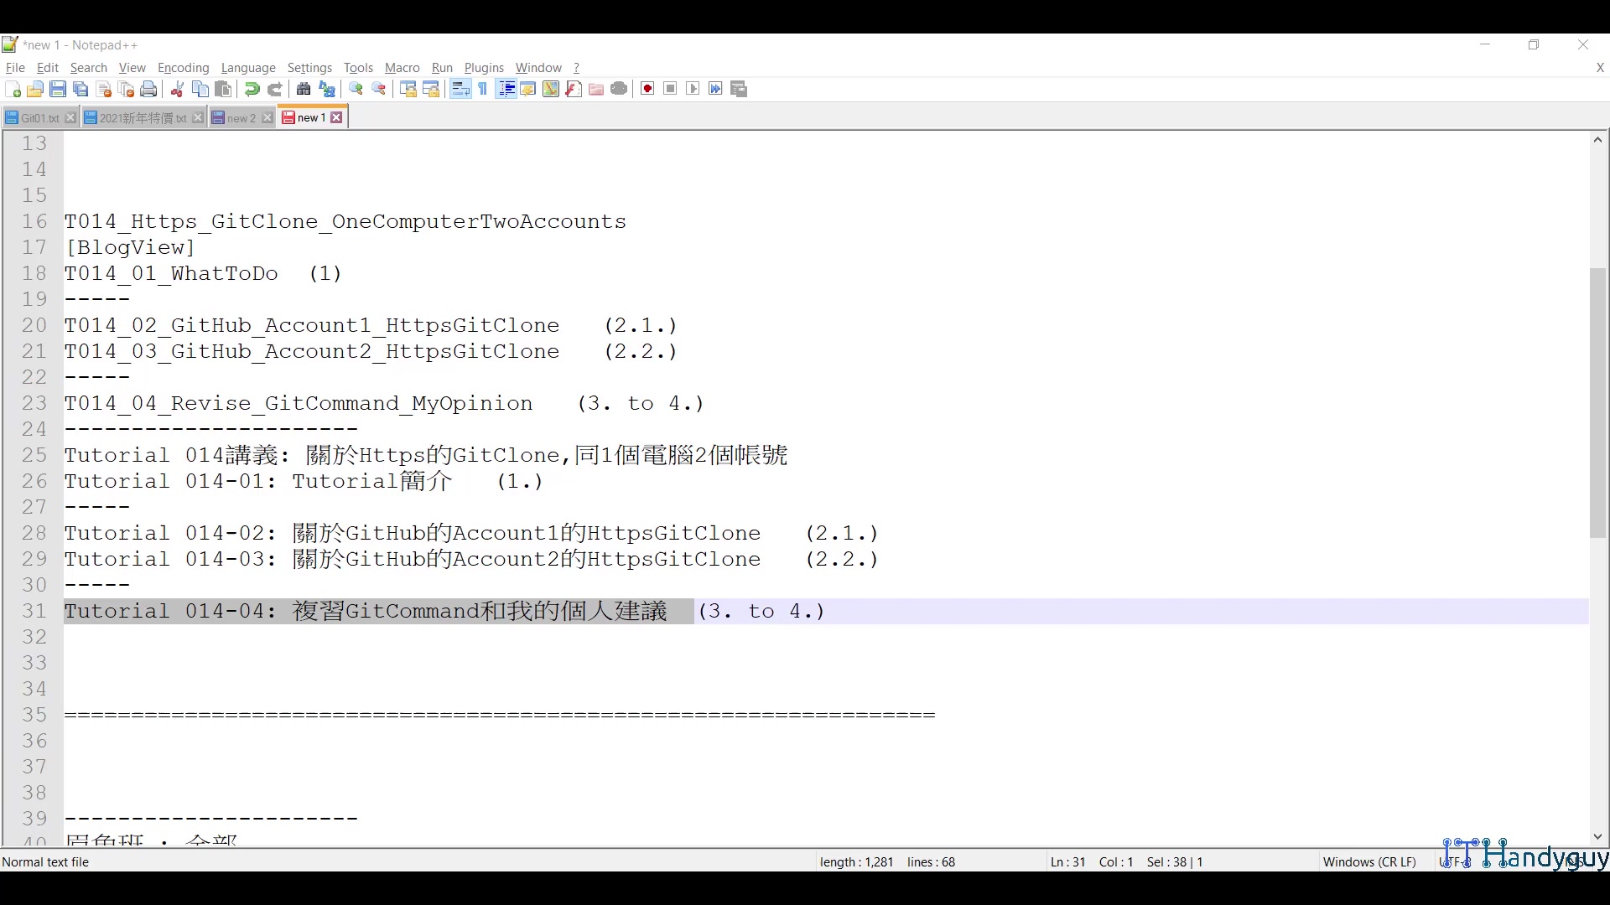Click the Print icon in toolbar
The width and height of the screenshot is (1610, 905).
coord(148,89)
